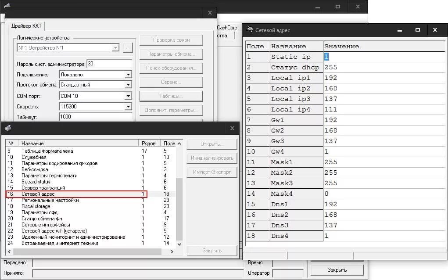Open the Таблицы button

(x=171, y=96)
